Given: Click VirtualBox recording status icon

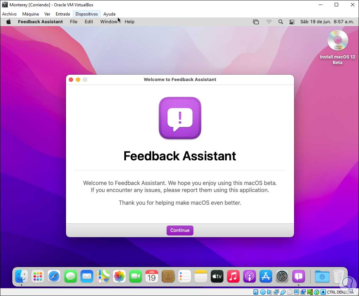Looking at the screenshot, I should [303, 292].
